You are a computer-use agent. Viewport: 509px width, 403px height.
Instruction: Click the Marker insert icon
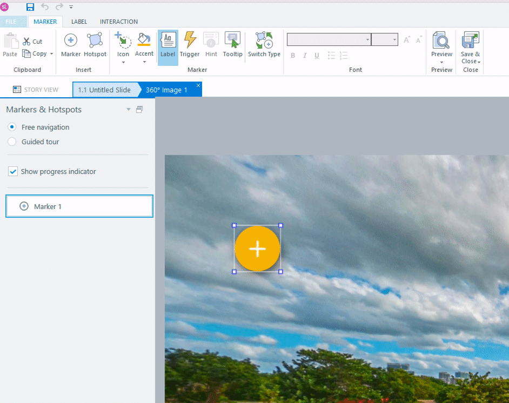point(71,41)
